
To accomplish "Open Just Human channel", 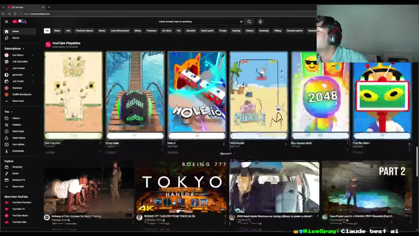I will coord(19,68).
